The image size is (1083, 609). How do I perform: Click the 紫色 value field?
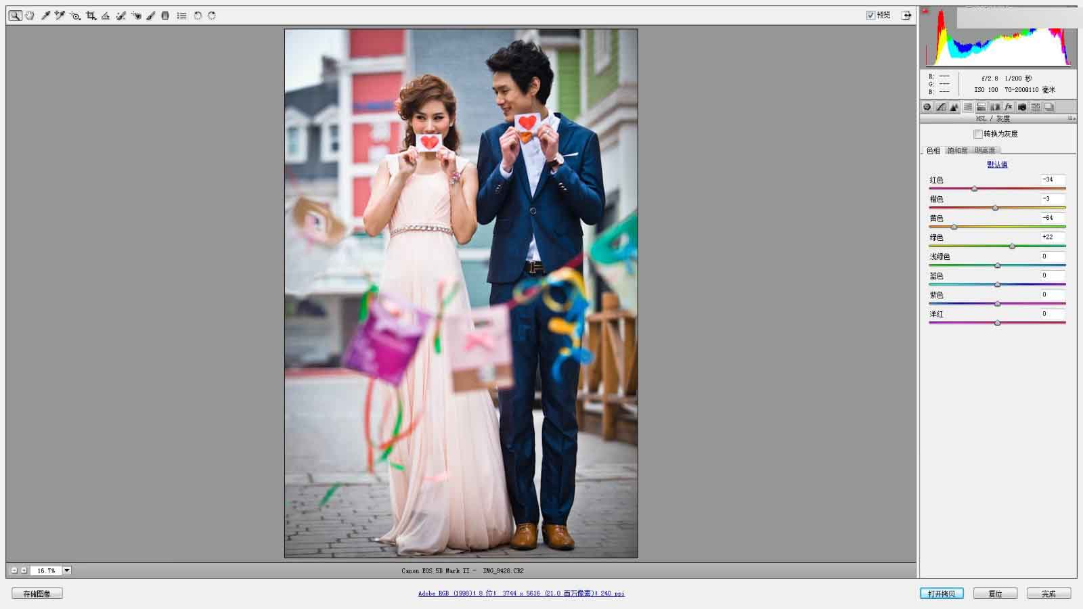(x=1053, y=295)
